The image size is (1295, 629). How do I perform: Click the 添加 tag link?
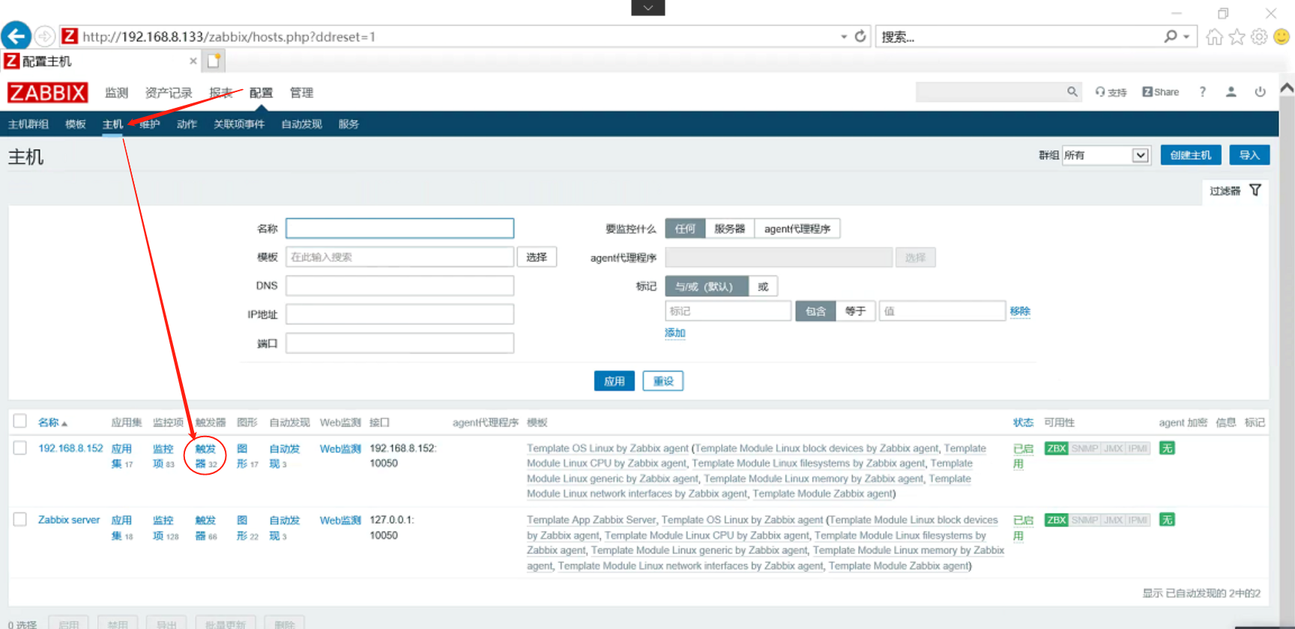pos(675,332)
